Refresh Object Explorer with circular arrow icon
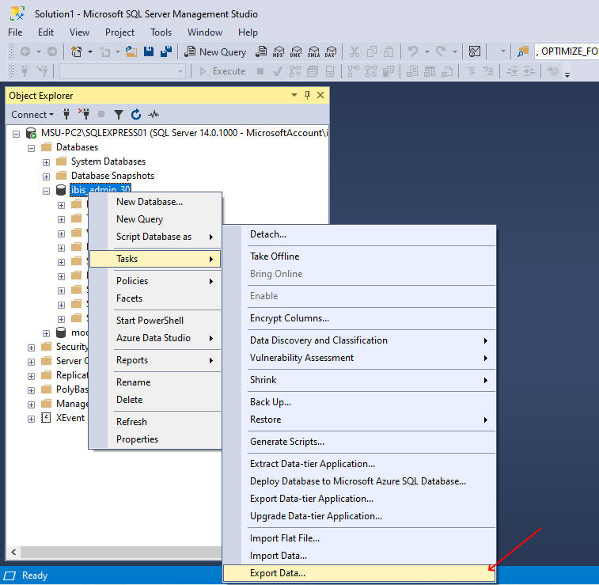Screen dimensions: 599x585 (x=136, y=114)
